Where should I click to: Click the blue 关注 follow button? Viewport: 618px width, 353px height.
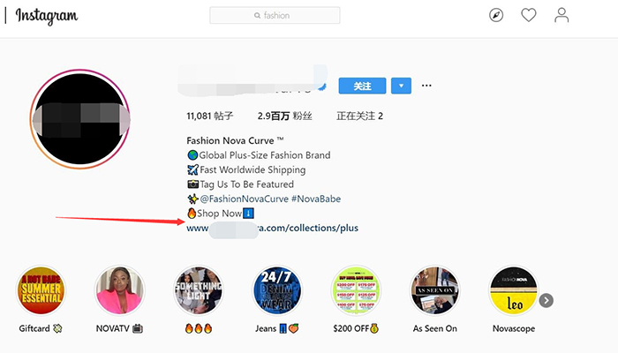tap(362, 86)
